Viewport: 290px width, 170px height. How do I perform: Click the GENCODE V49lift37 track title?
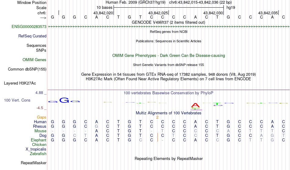pyautogui.click(x=169, y=23)
